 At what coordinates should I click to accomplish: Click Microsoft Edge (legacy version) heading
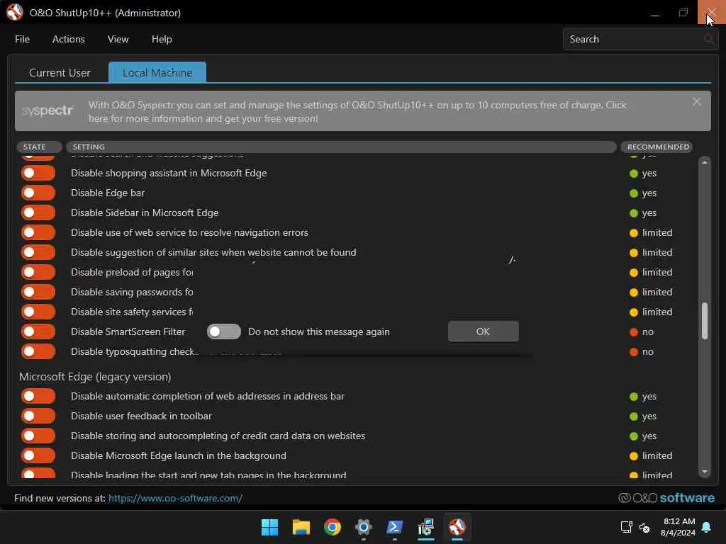[x=95, y=377]
